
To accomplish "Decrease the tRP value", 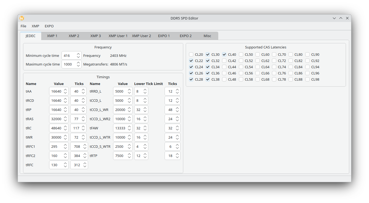I will (x=65, y=111).
